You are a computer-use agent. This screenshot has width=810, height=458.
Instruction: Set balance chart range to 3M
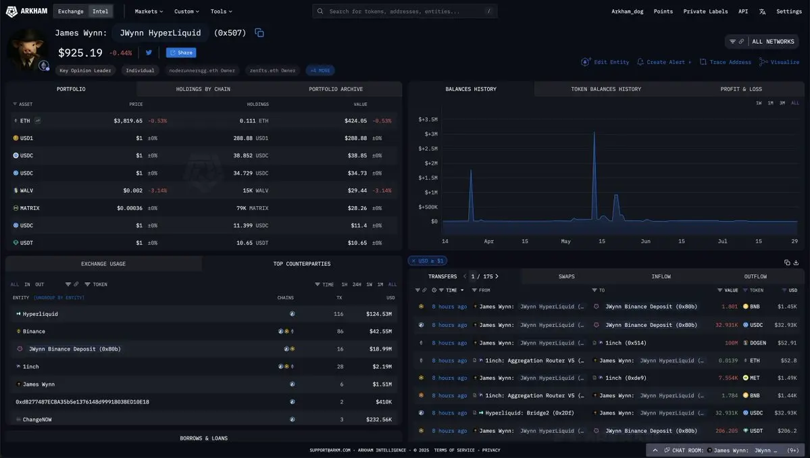point(782,103)
